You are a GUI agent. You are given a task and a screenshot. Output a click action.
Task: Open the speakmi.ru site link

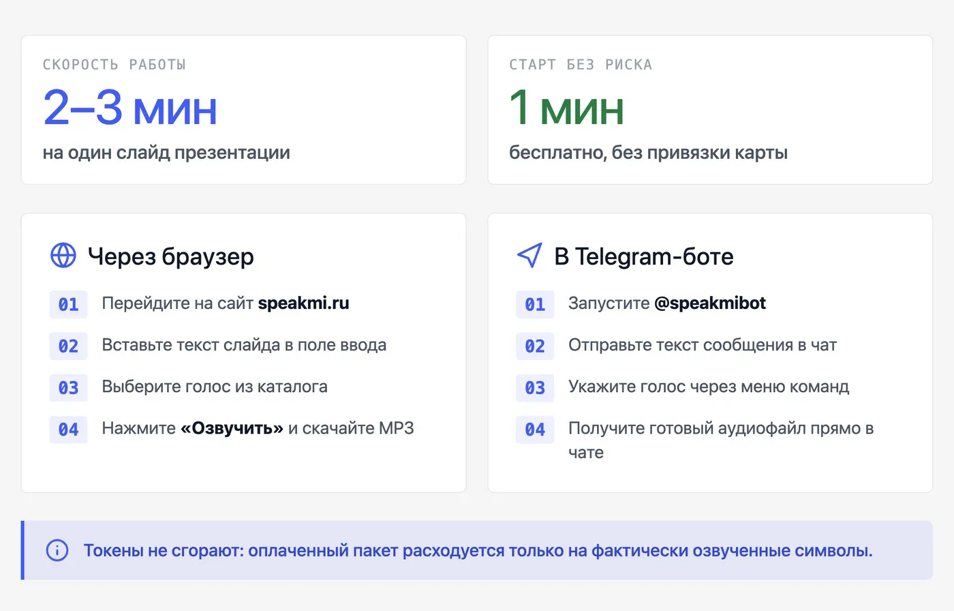(303, 303)
